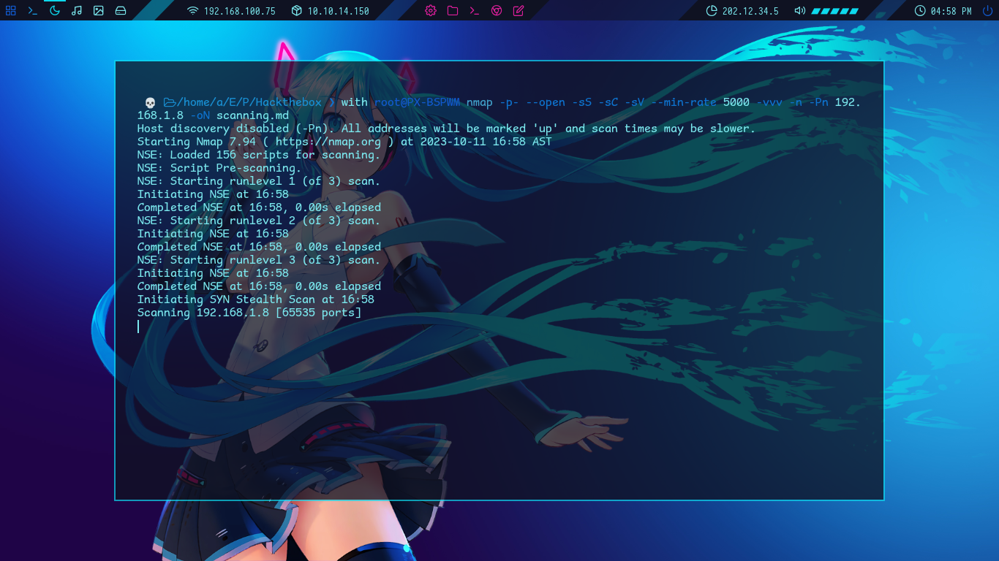The image size is (999, 561).
Task: Click the 'NSE: Script Pre-scanning.' line
Action: click(219, 168)
